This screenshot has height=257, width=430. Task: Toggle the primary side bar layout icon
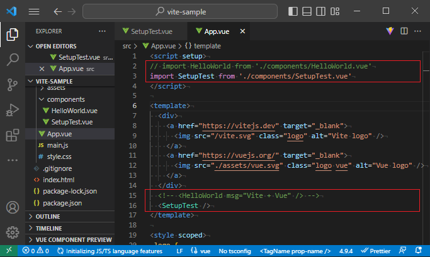293,11
